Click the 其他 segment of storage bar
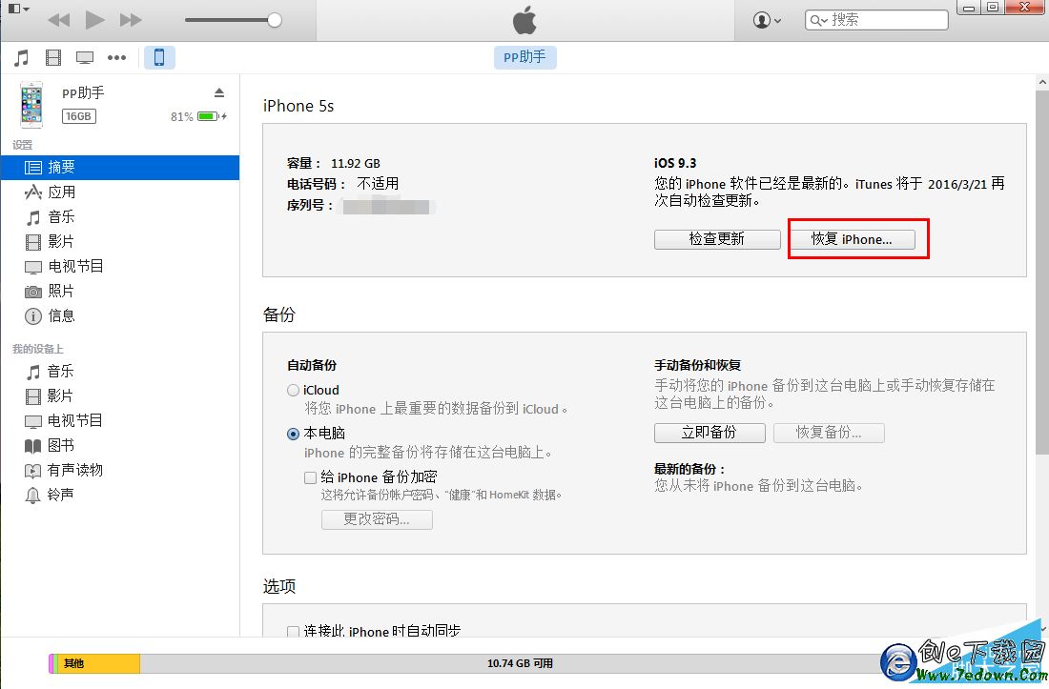Viewport: 1049px width, 689px height. [x=97, y=663]
